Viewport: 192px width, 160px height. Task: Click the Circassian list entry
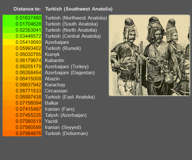click(x=56, y=91)
